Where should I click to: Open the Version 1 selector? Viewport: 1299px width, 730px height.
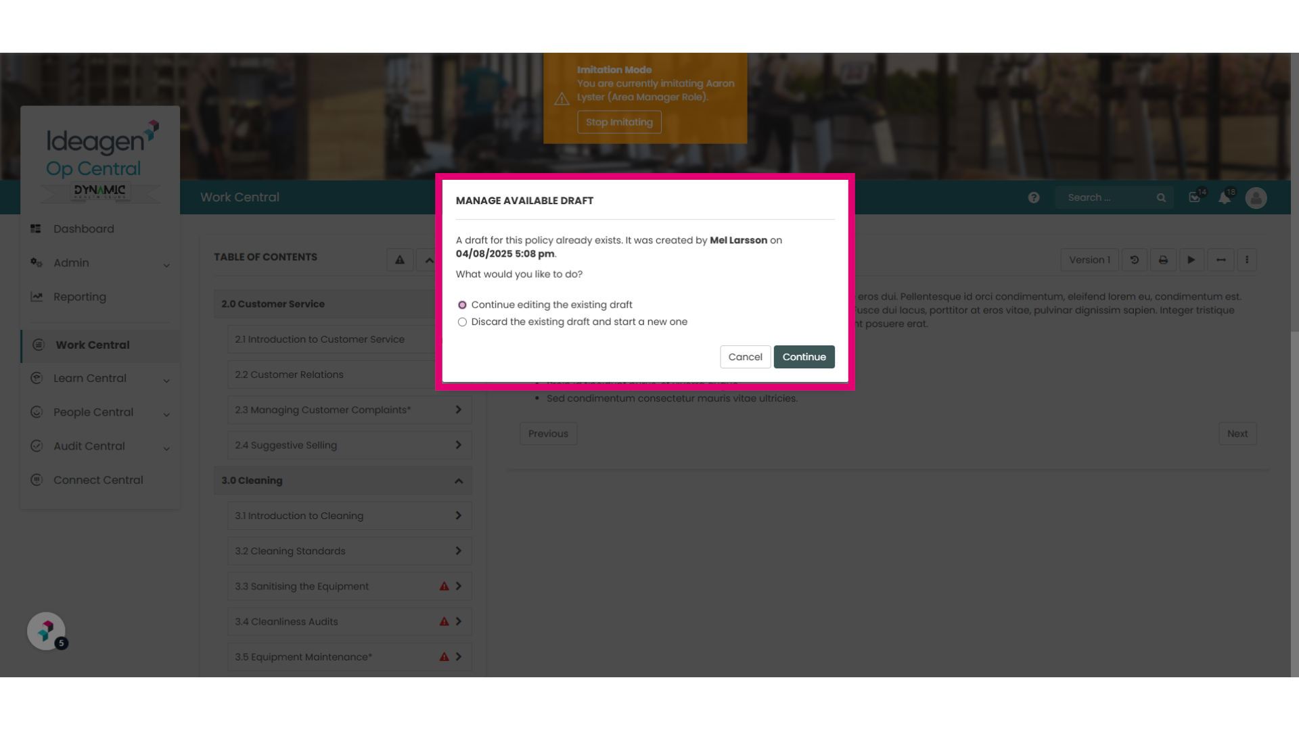[1089, 260]
